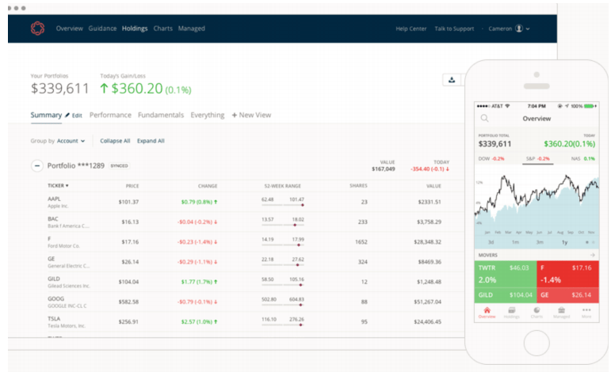Tap the Holdings icon in the phone tab bar
This screenshot has height=372, width=615.
pyautogui.click(x=511, y=312)
